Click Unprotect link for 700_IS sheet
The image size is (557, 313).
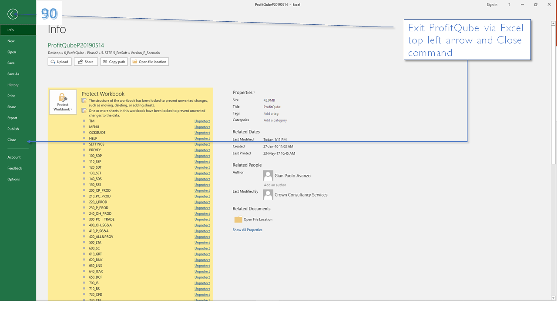point(202,283)
